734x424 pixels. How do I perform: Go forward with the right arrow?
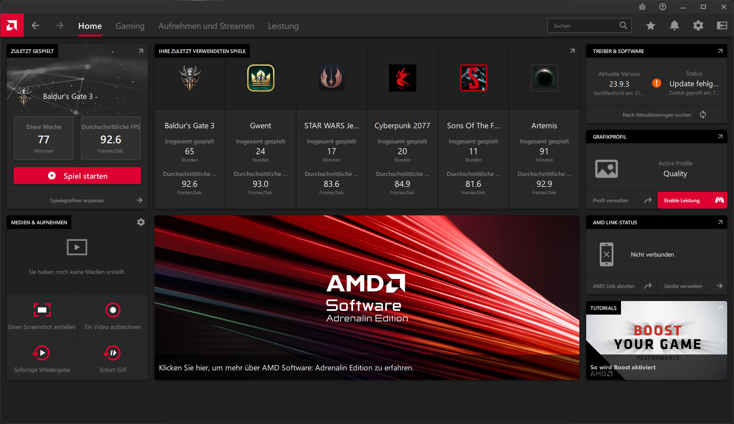coord(59,25)
